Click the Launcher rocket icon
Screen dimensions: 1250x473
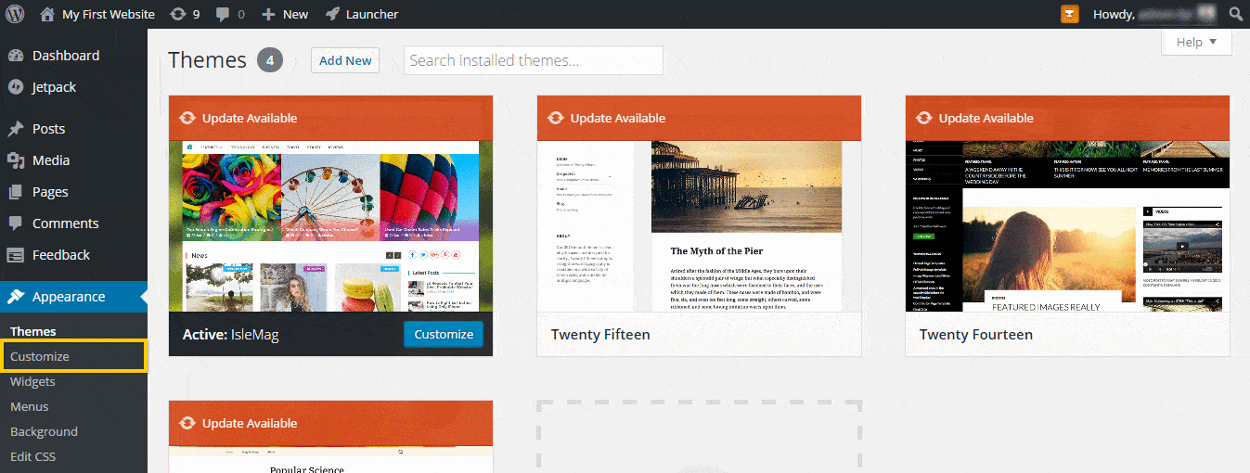pos(332,14)
